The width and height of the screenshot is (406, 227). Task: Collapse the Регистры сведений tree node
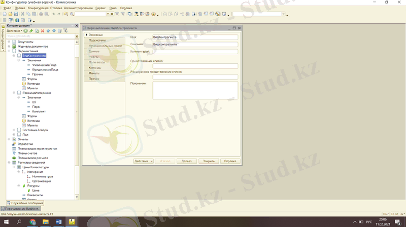[x=9, y=163]
